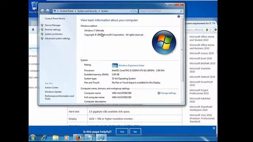Minimize the System window

point(168,5)
